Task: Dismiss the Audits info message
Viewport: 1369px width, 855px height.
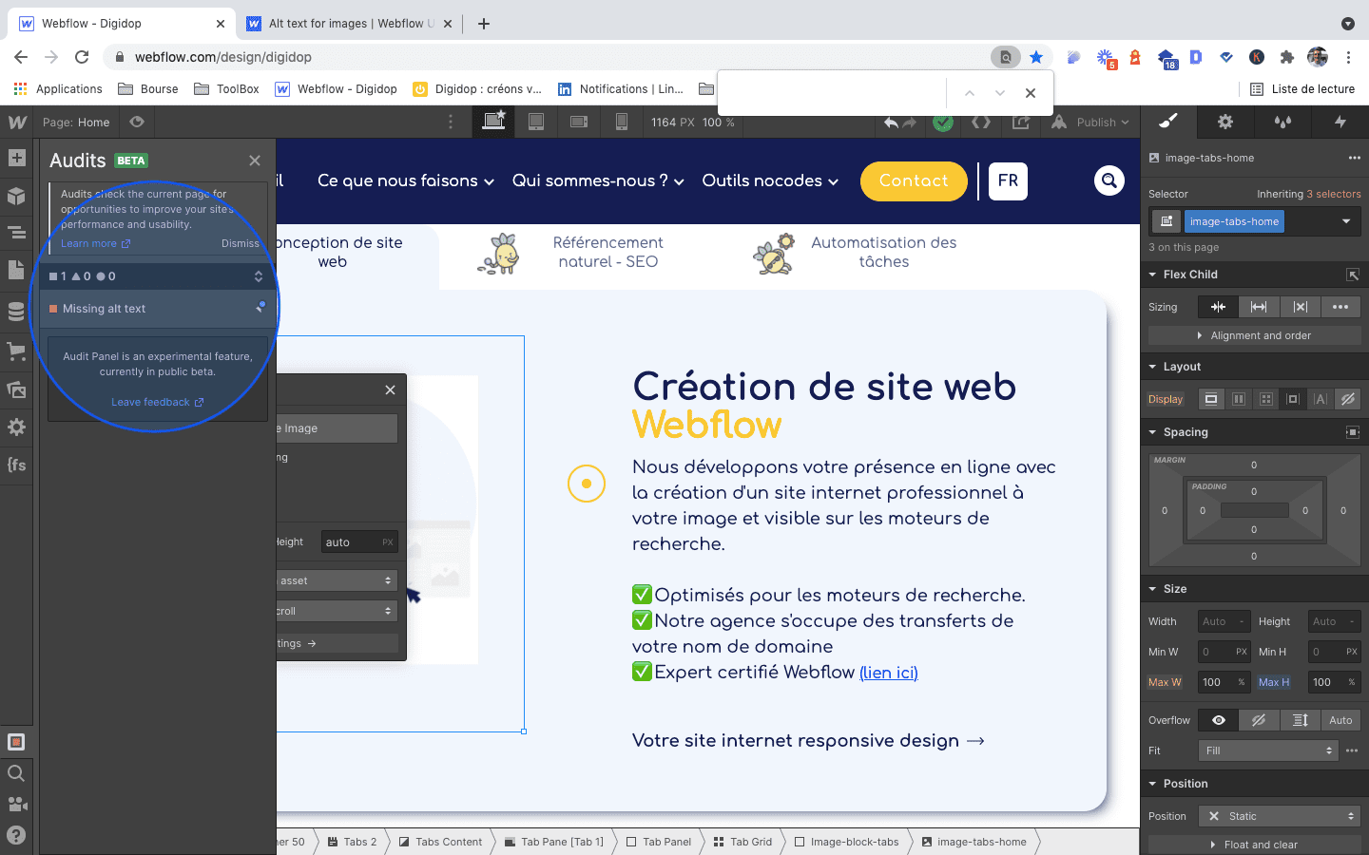Action: click(240, 243)
